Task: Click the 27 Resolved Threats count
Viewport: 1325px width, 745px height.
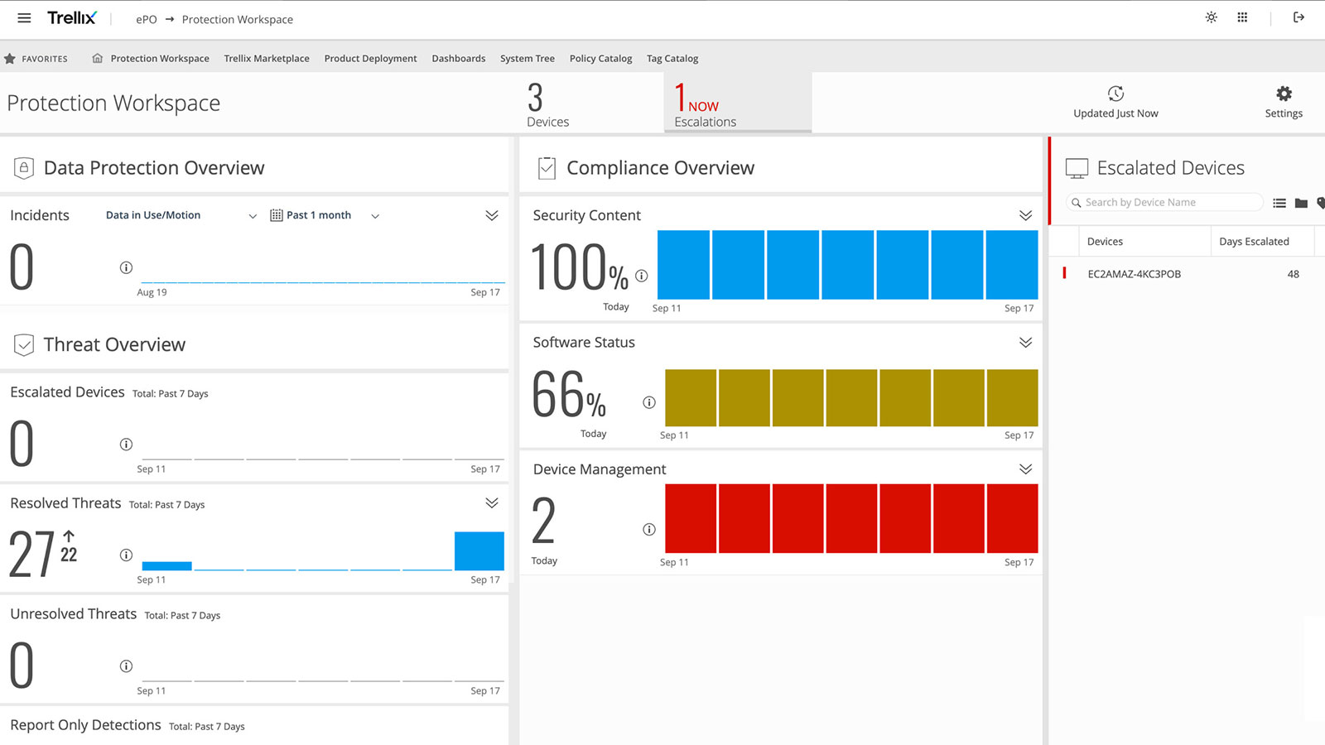Action: click(x=31, y=555)
